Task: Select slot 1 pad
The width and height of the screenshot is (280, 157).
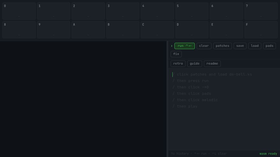Action: pos(54,11)
